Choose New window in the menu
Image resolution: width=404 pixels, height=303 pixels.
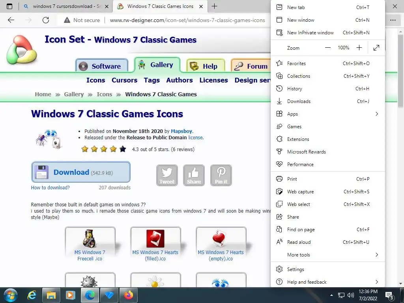coord(328,20)
